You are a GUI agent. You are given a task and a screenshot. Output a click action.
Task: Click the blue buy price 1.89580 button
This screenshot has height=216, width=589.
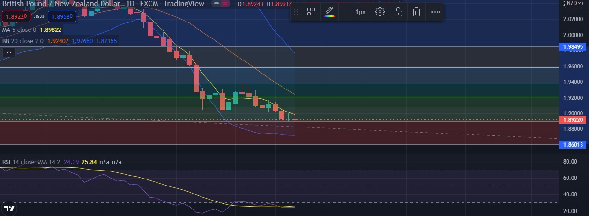coord(62,16)
